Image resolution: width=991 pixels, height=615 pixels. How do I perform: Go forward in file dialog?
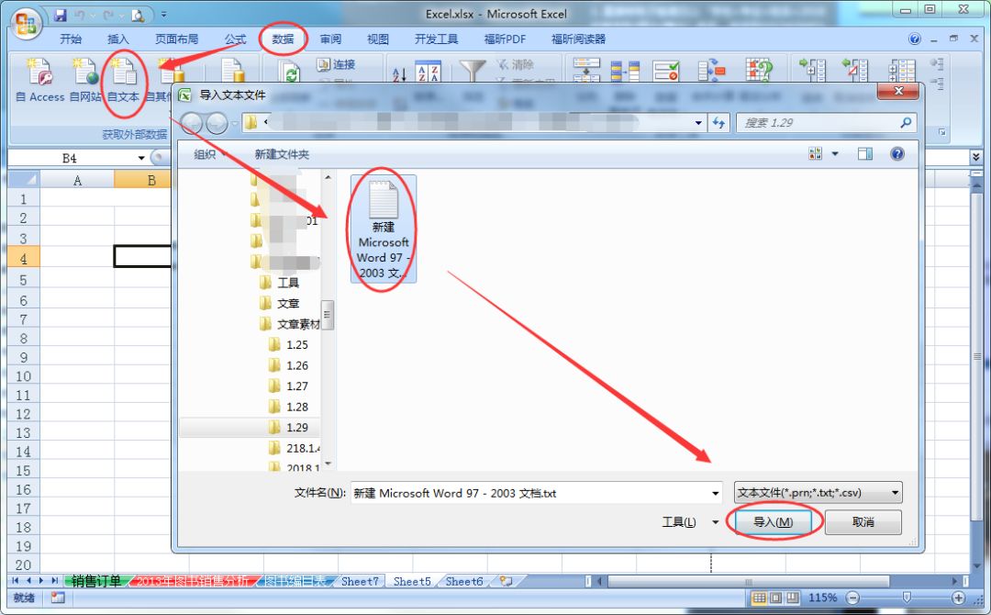pyautogui.click(x=217, y=123)
